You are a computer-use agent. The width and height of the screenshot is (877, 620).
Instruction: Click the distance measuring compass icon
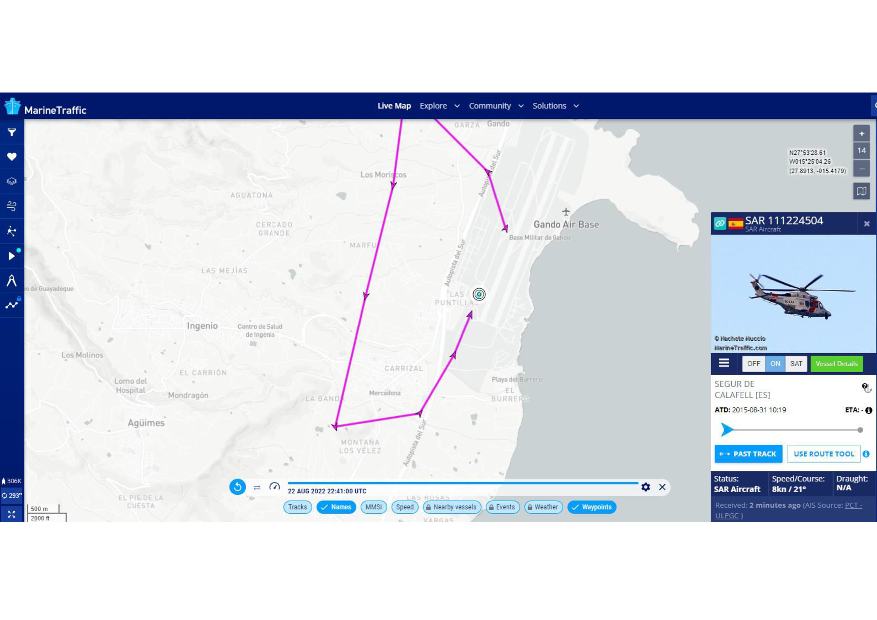(x=12, y=281)
